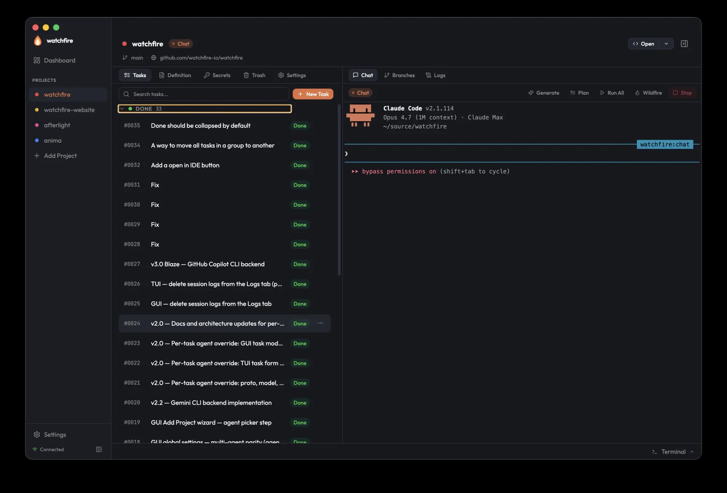Viewport: 727px width, 493px height.
Task: Switch to the Branches tab
Action: (399, 75)
